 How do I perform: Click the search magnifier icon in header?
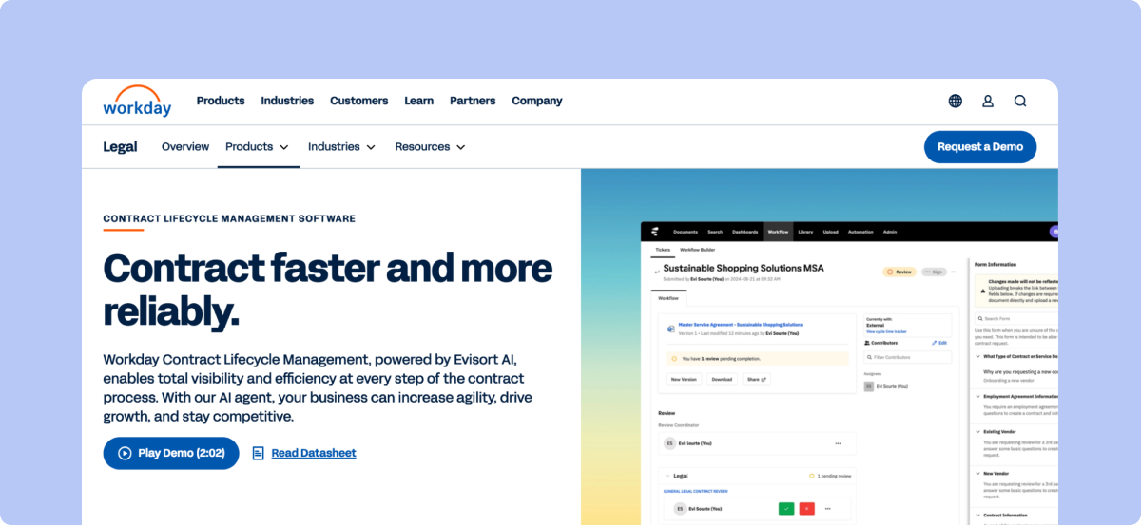[x=1020, y=101]
